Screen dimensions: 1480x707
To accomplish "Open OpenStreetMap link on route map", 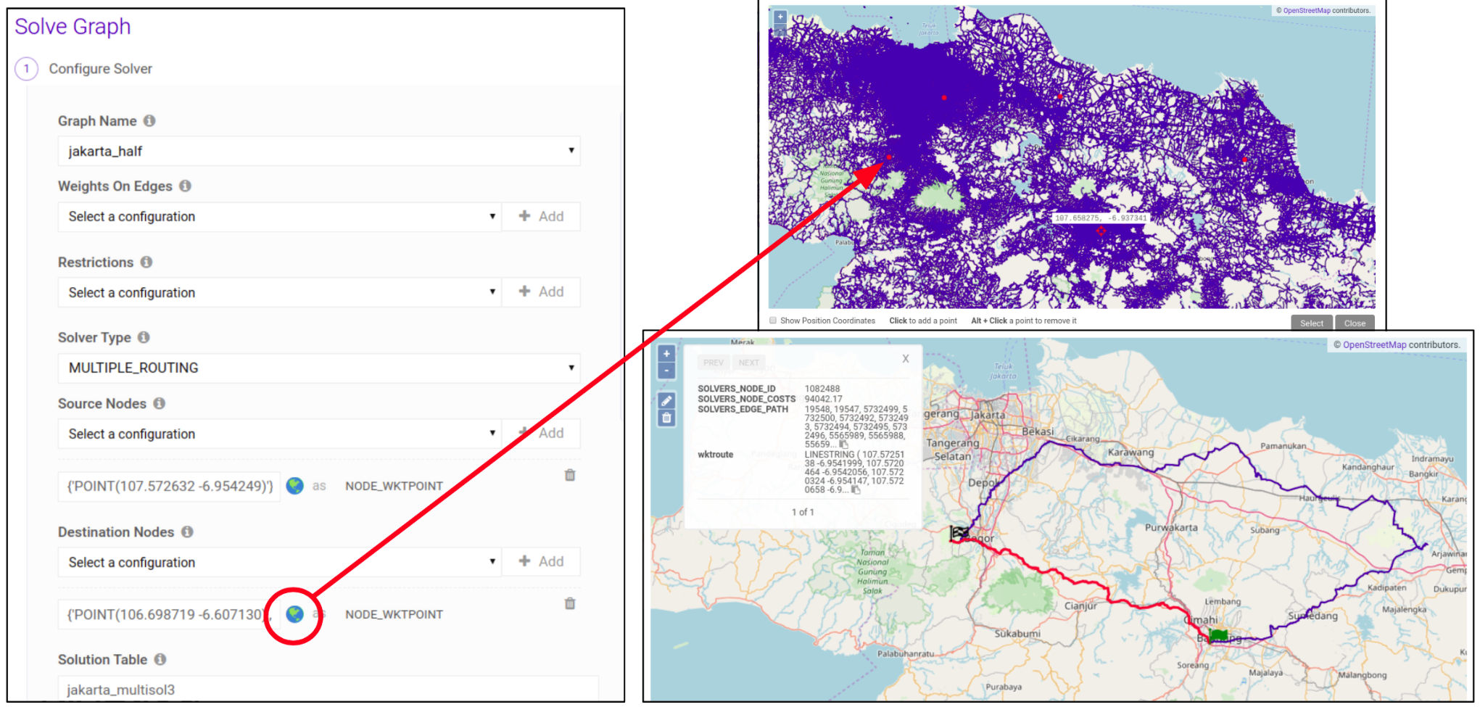I will pyautogui.click(x=1374, y=345).
